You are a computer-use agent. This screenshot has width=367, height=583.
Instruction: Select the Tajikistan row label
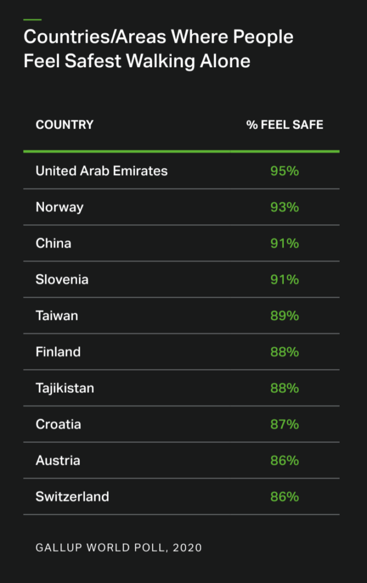(x=65, y=388)
